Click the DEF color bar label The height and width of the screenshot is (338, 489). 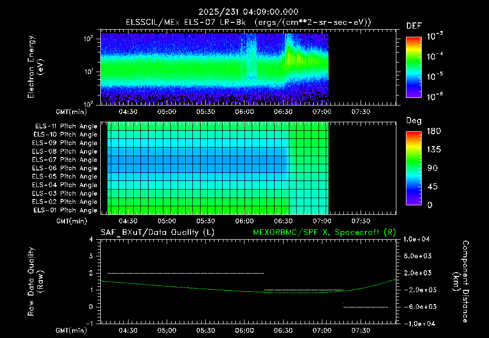414,26
